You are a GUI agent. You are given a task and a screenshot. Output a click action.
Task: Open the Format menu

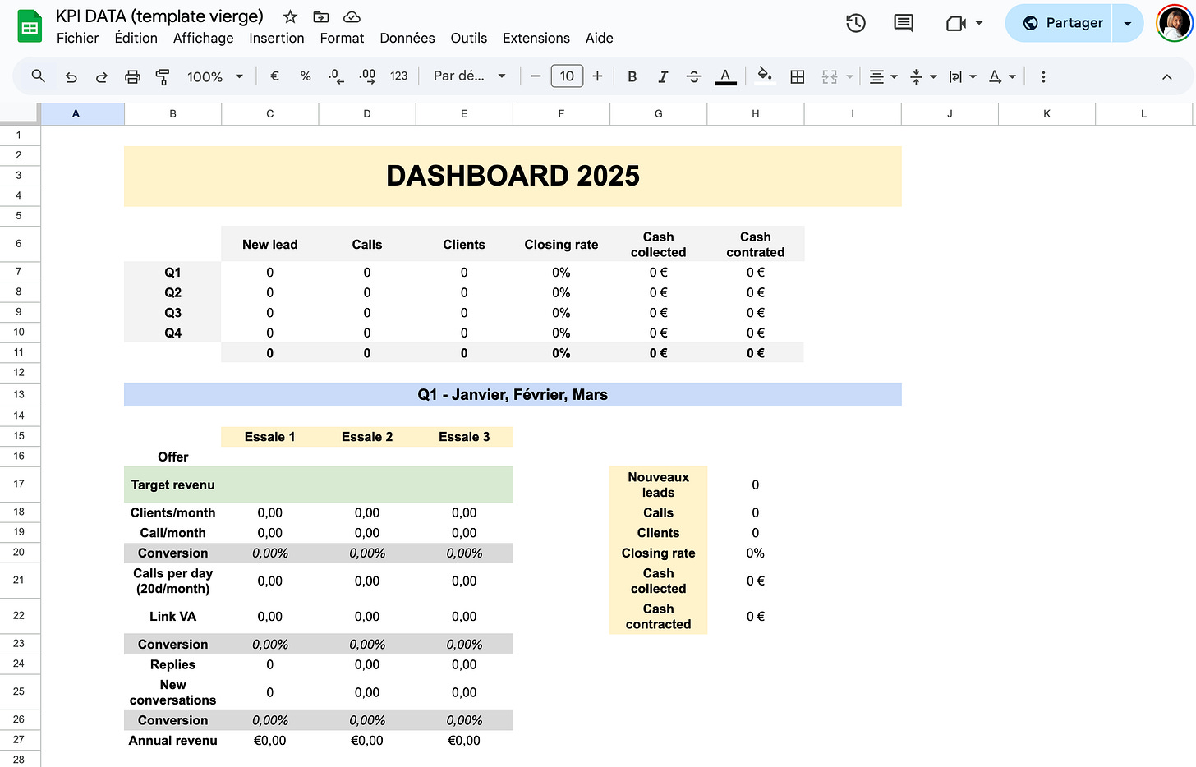[x=342, y=38]
